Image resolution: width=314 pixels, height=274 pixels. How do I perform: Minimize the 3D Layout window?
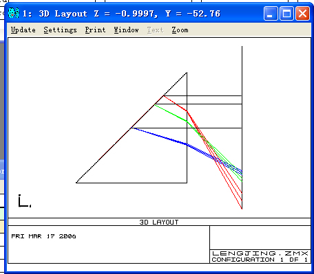tap(271, 14)
